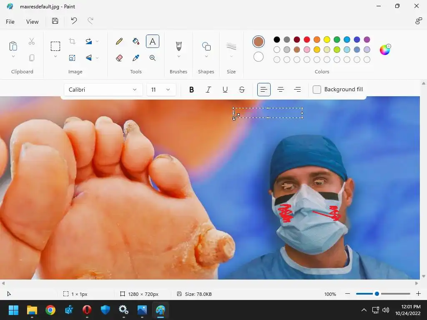This screenshot has height=320, width=427.
Task: Click the 100% zoom percentage
Action: [x=330, y=294]
